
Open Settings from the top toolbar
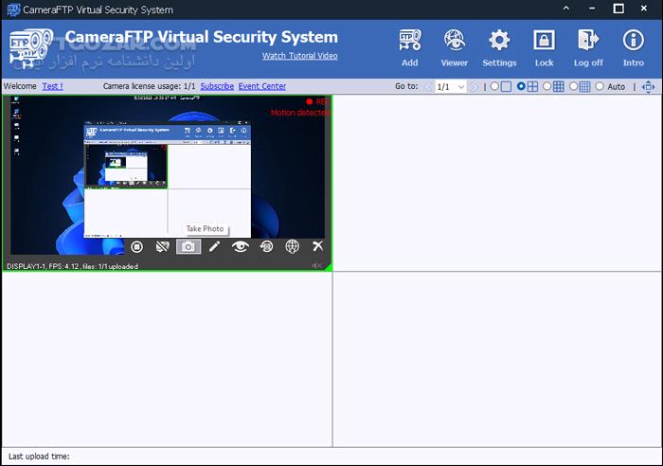point(499,46)
